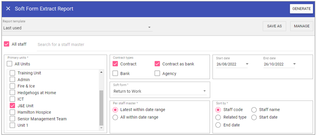
Task: Tick the Hamilton Hospice unit checkbox
Action: pos(12,112)
